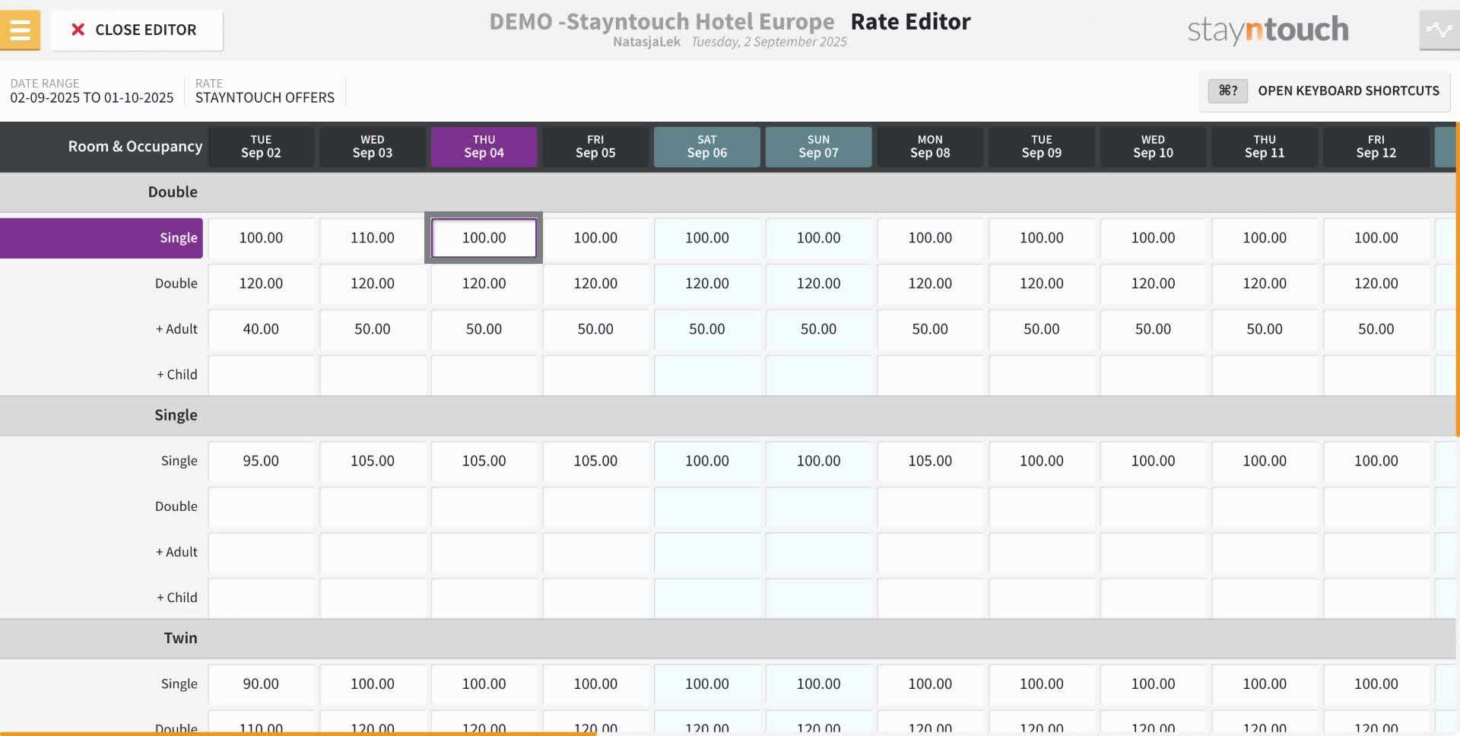The width and height of the screenshot is (1460, 736).
Task: Edit Double room Double rate 120.00 on Sep 02
Action: click(x=261, y=284)
